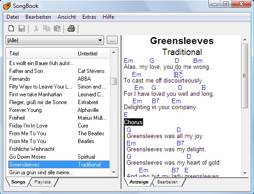This screenshot has height=194, width=254.
Task: Click the subtitle Alphaville
Action: pos(88,110)
